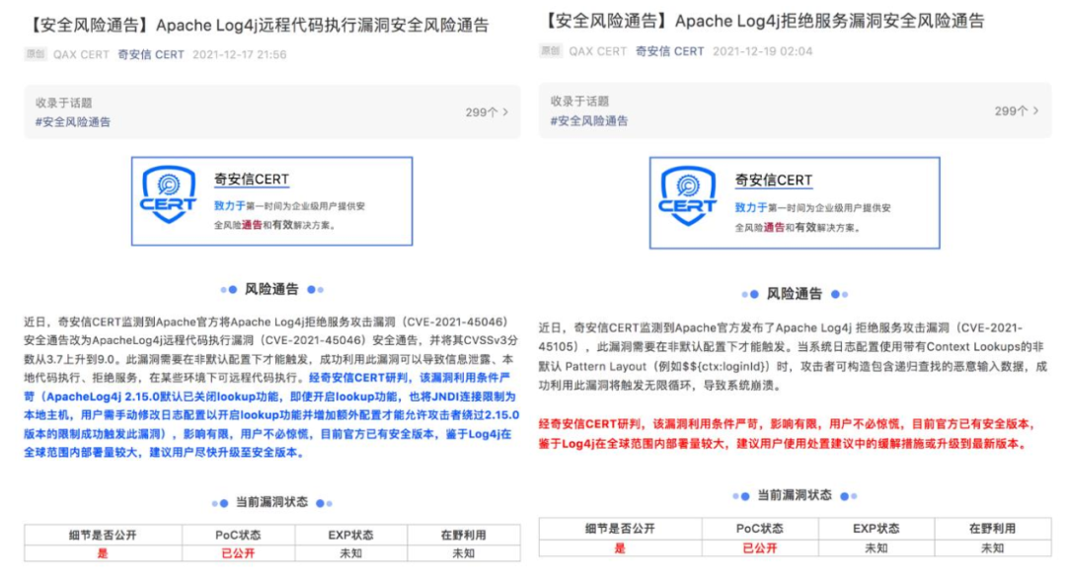1066x579 pixels.
Task: Click the date 2021-12-19 02:04
Action: pos(762,51)
